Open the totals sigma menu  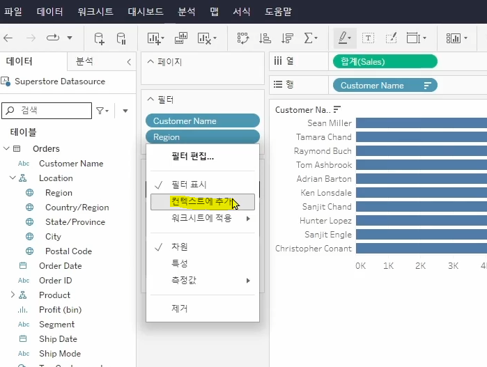tap(310, 38)
